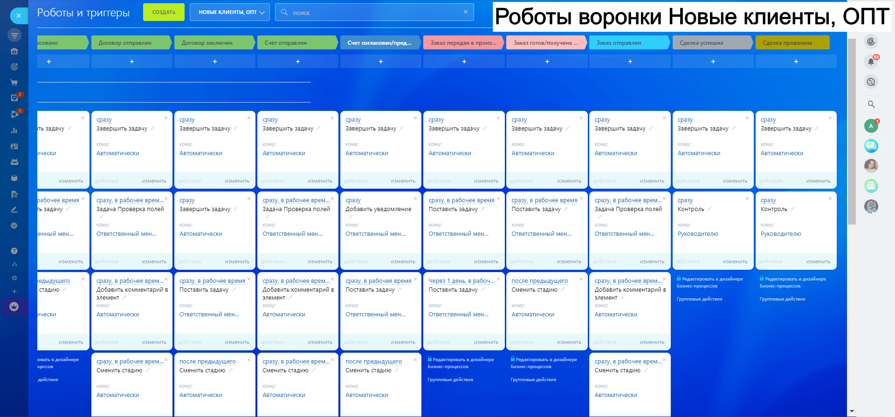The image size is (895, 417).
Task: Open the shopping cart section in left sidebar
Action: (14, 82)
